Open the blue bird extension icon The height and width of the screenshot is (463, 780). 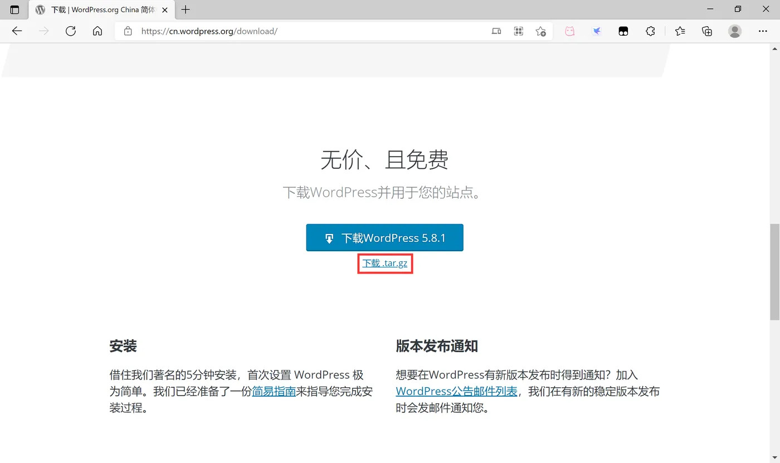coord(597,31)
